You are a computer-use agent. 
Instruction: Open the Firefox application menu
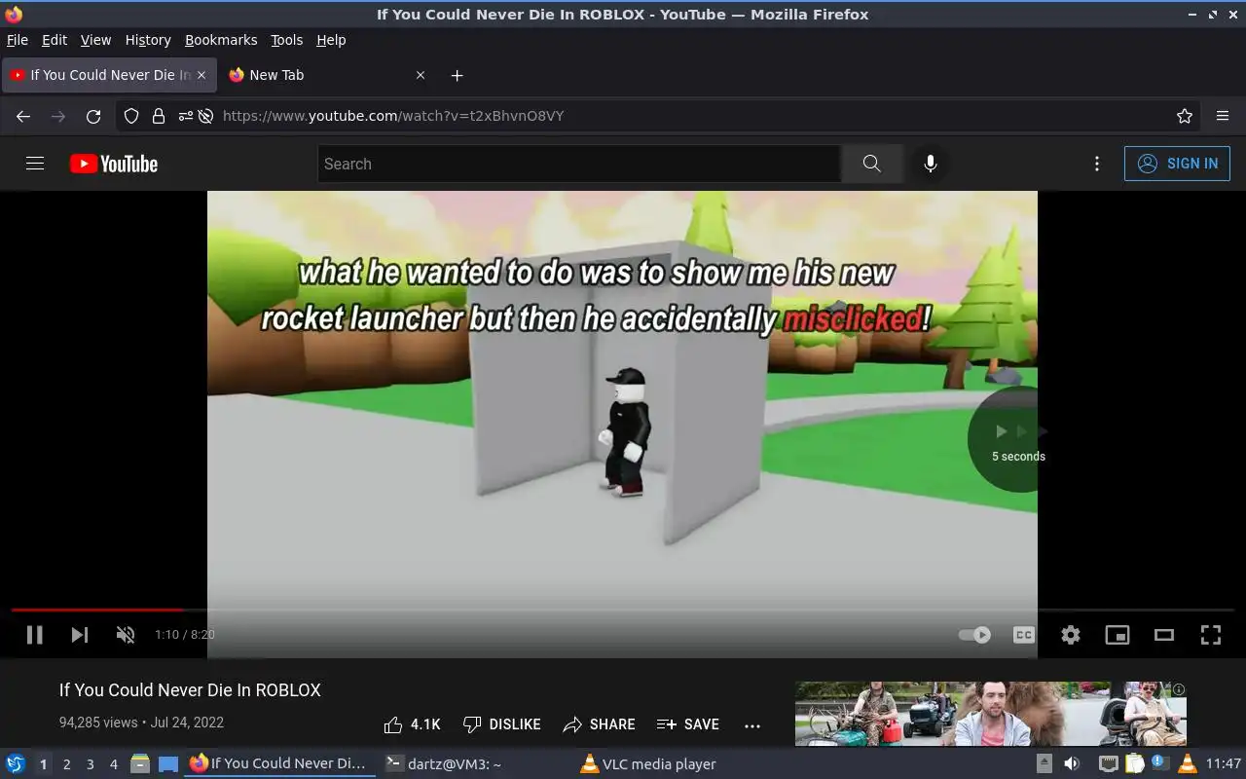[x=1223, y=116]
